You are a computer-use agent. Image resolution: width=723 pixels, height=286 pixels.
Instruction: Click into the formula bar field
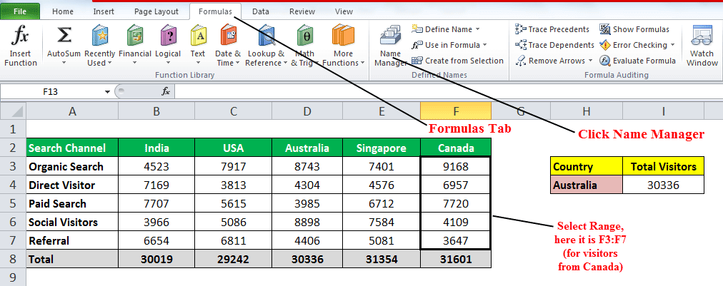pyautogui.click(x=447, y=92)
